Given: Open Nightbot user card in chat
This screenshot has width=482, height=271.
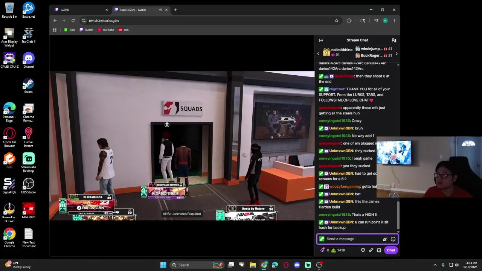Looking at the screenshot, I should pos(337,89).
